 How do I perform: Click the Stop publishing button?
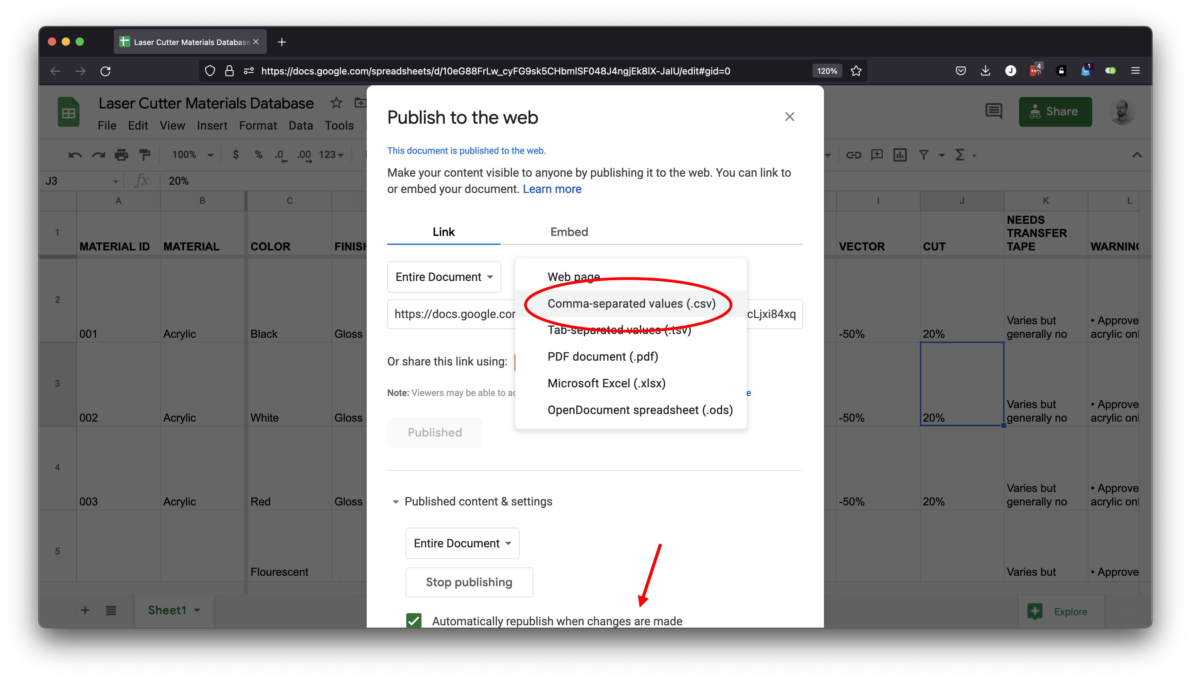coord(469,582)
